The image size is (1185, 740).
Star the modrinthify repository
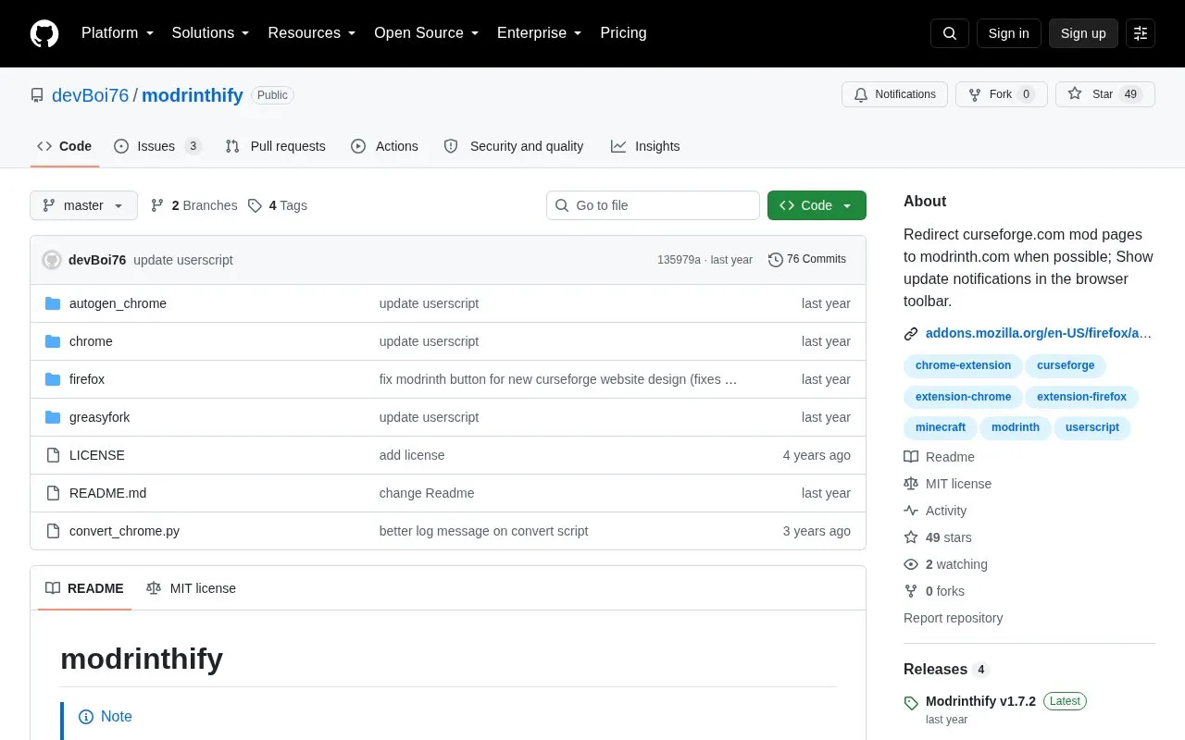(x=1105, y=94)
